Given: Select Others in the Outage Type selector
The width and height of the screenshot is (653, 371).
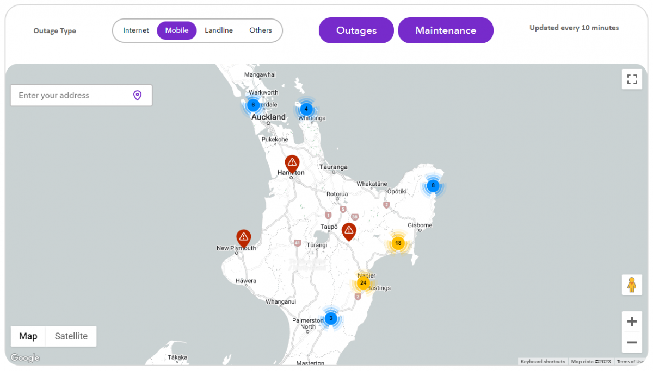Looking at the screenshot, I should [261, 30].
